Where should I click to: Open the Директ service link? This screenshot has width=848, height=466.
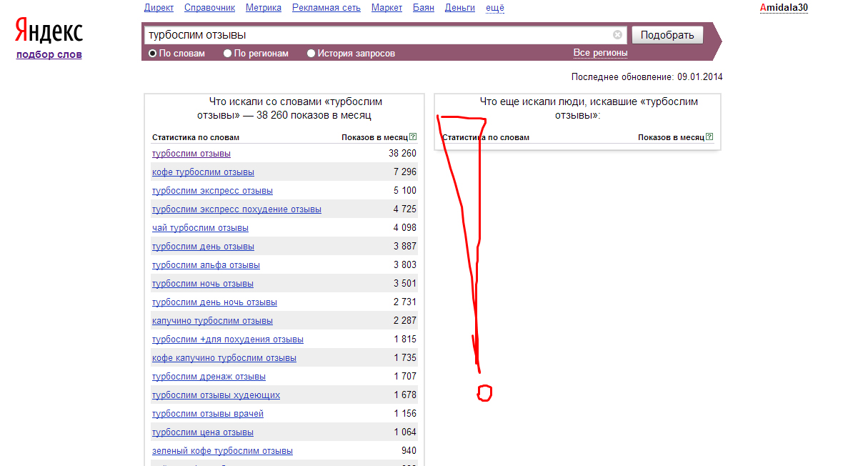coord(159,8)
